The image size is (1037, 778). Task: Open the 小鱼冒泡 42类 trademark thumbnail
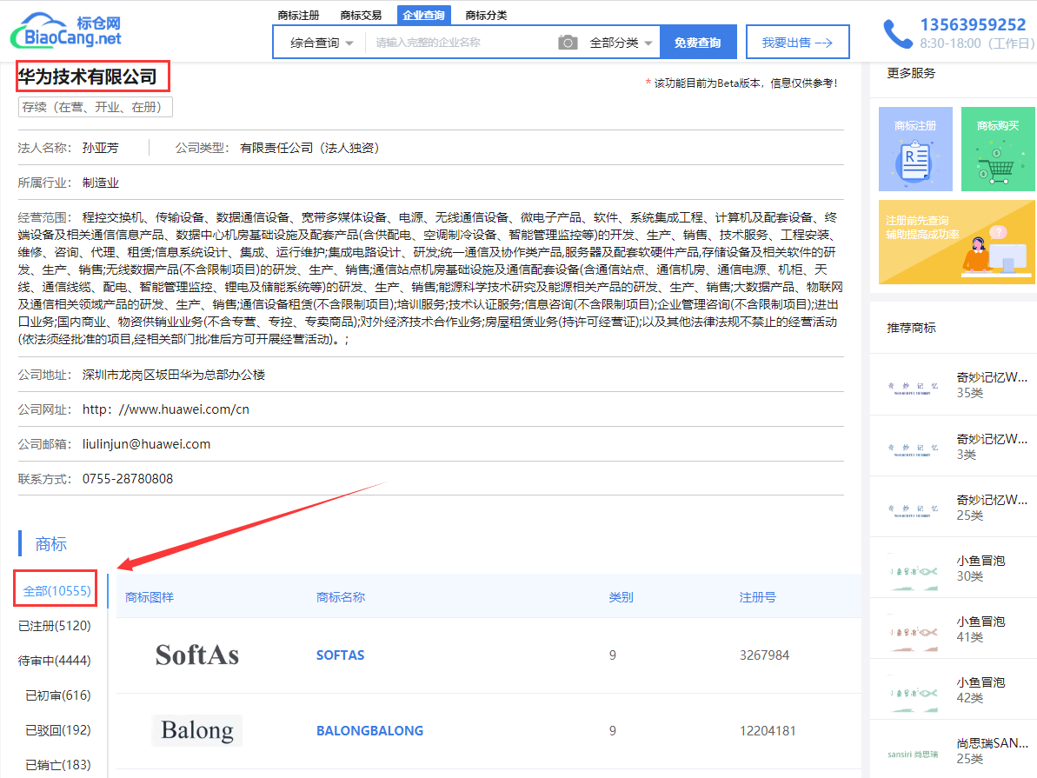pyautogui.click(x=913, y=694)
